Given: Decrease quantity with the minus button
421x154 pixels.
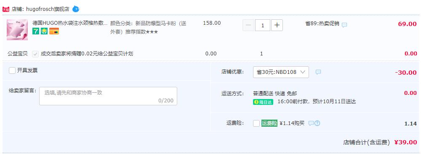Looking at the screenshot, I should point(248,25).
